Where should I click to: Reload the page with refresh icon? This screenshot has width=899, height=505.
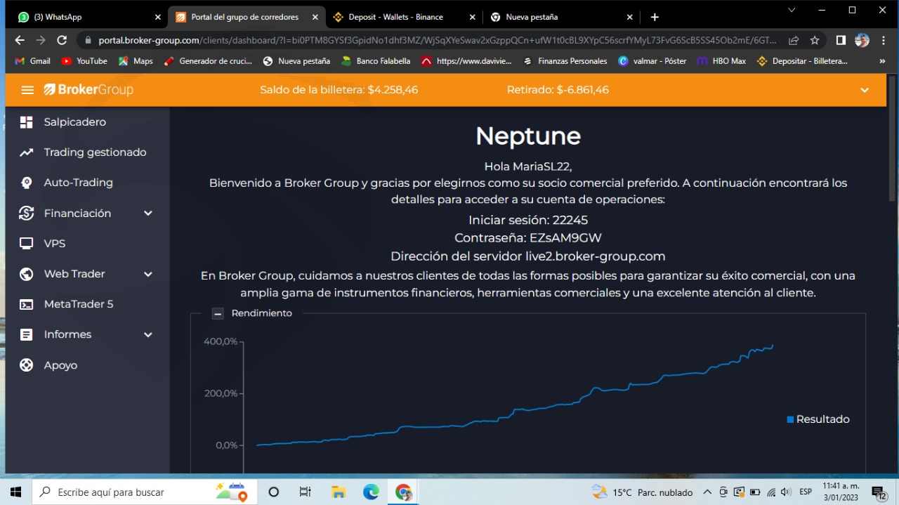(x=62, y=41)
